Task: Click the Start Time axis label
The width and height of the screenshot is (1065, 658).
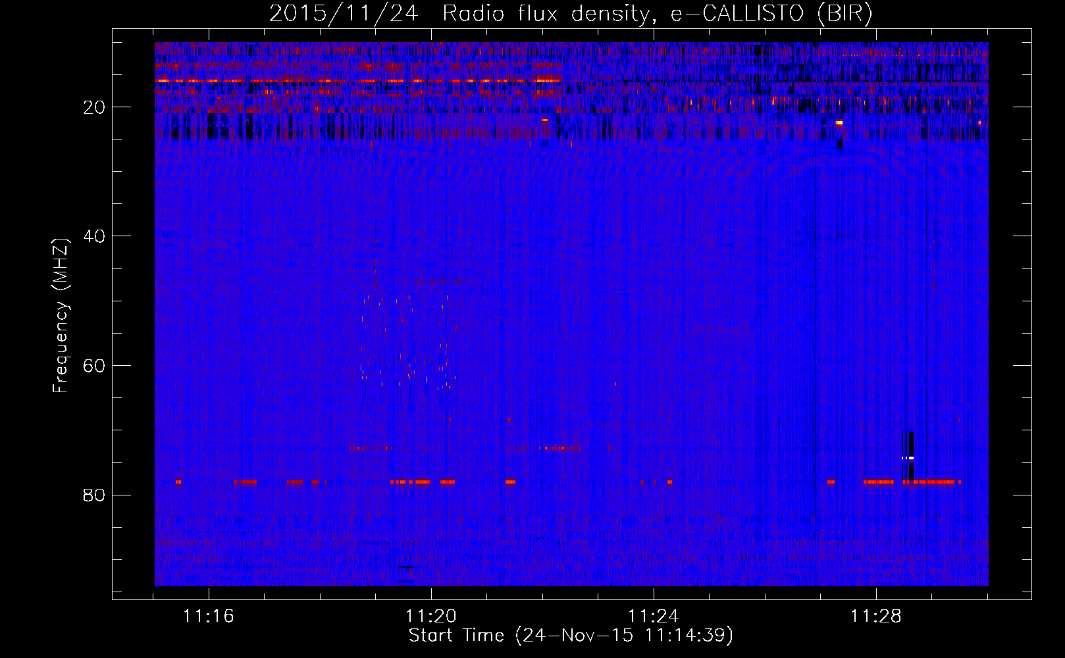Action: [x=570, y=635]
